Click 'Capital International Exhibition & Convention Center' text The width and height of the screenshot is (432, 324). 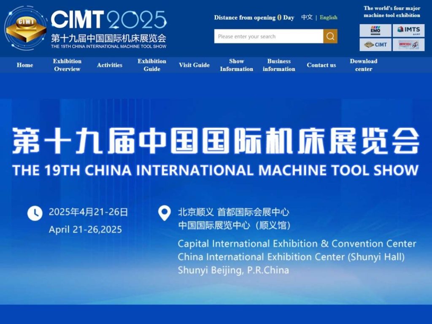(x=297, y=243)
